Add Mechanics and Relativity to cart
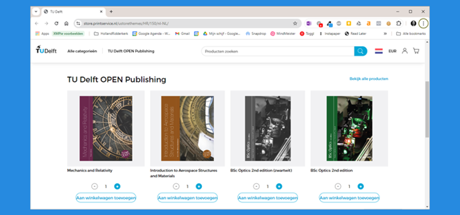This screenshot has width=460, height=215. (106, 198)
